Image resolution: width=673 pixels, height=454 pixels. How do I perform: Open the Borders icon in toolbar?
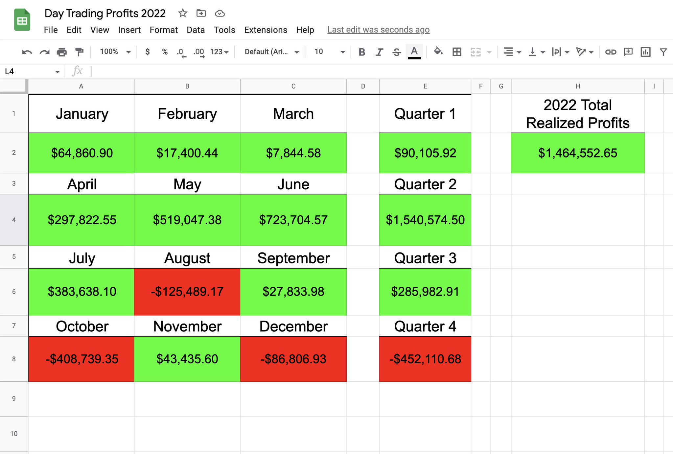(456, 52)
